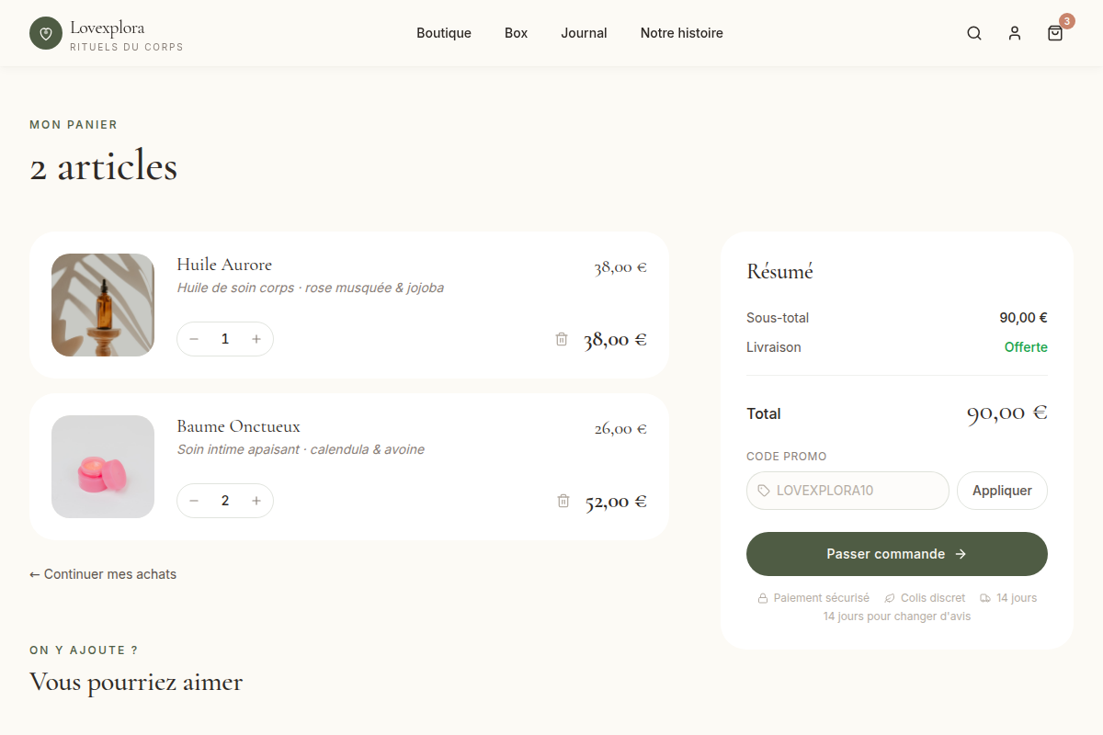Screen dimensions: 1103x735
Task: Click the green Offerte delivery text
Action: (x=1026, y=347)
